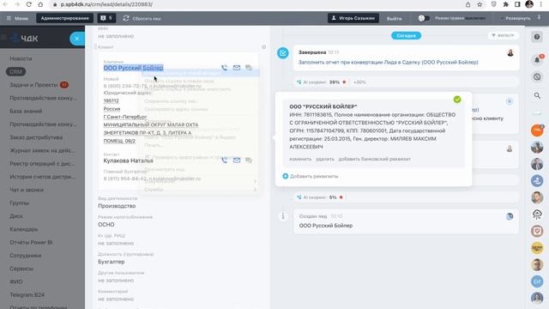Screen dimensions: 549x309
Task: Click the ЧДК logo in the sidebar
Action: 25,38
